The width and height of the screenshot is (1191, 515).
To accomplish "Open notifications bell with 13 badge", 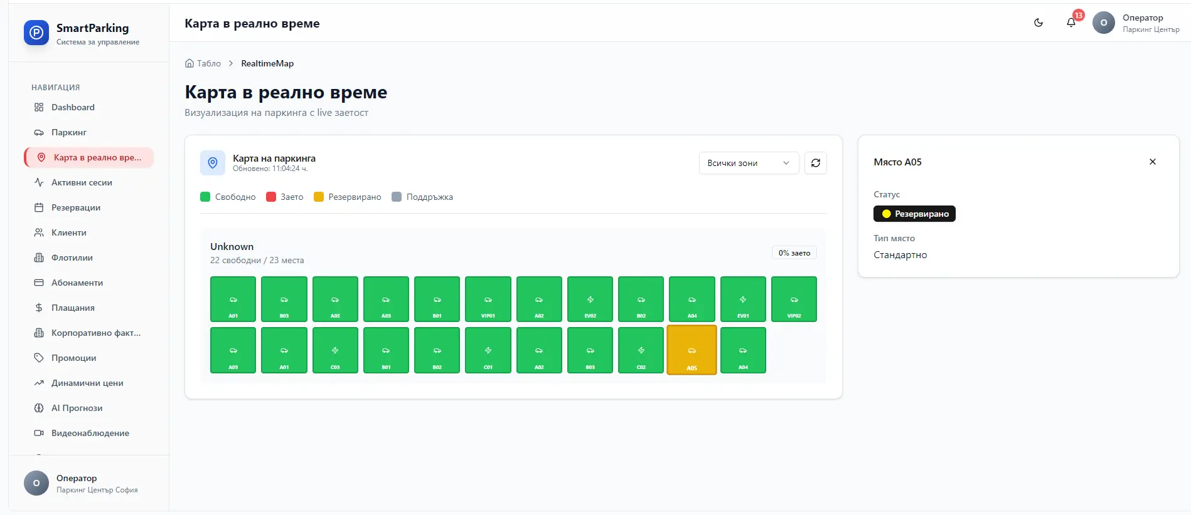I will coord(1072,23).
